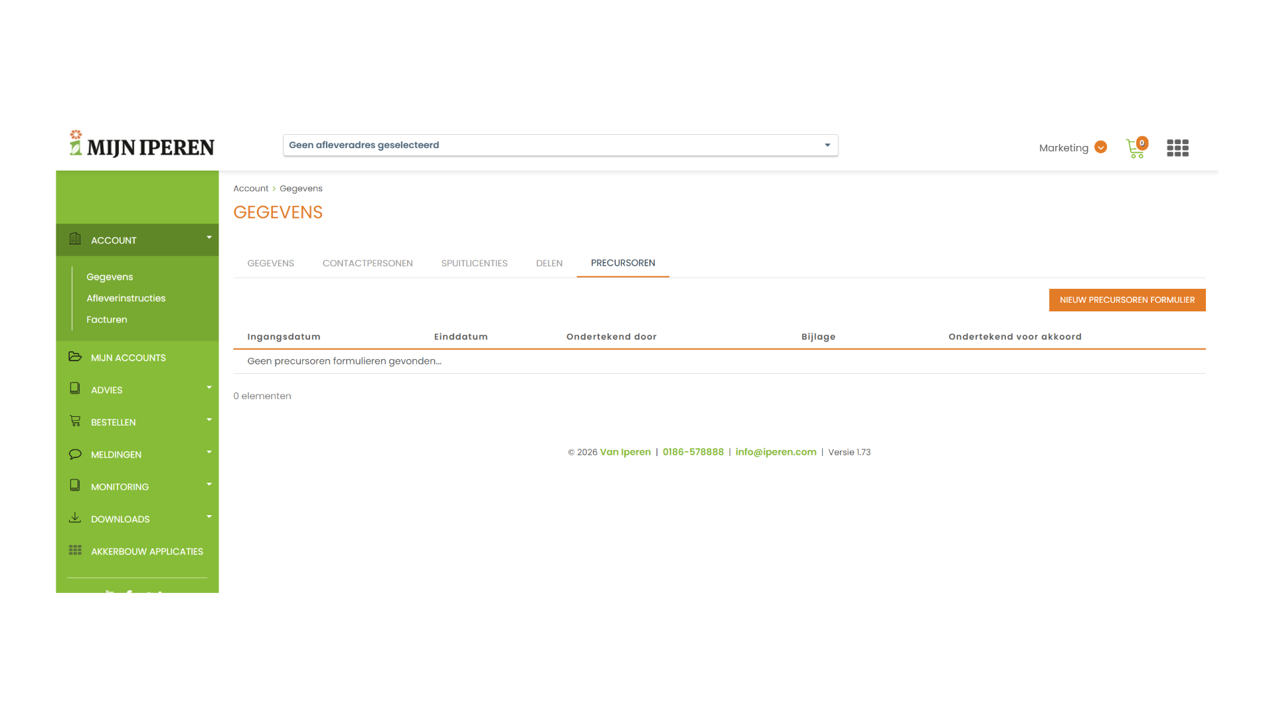
Task: Switch to the Contactpersonen tab
Action: 367,264
